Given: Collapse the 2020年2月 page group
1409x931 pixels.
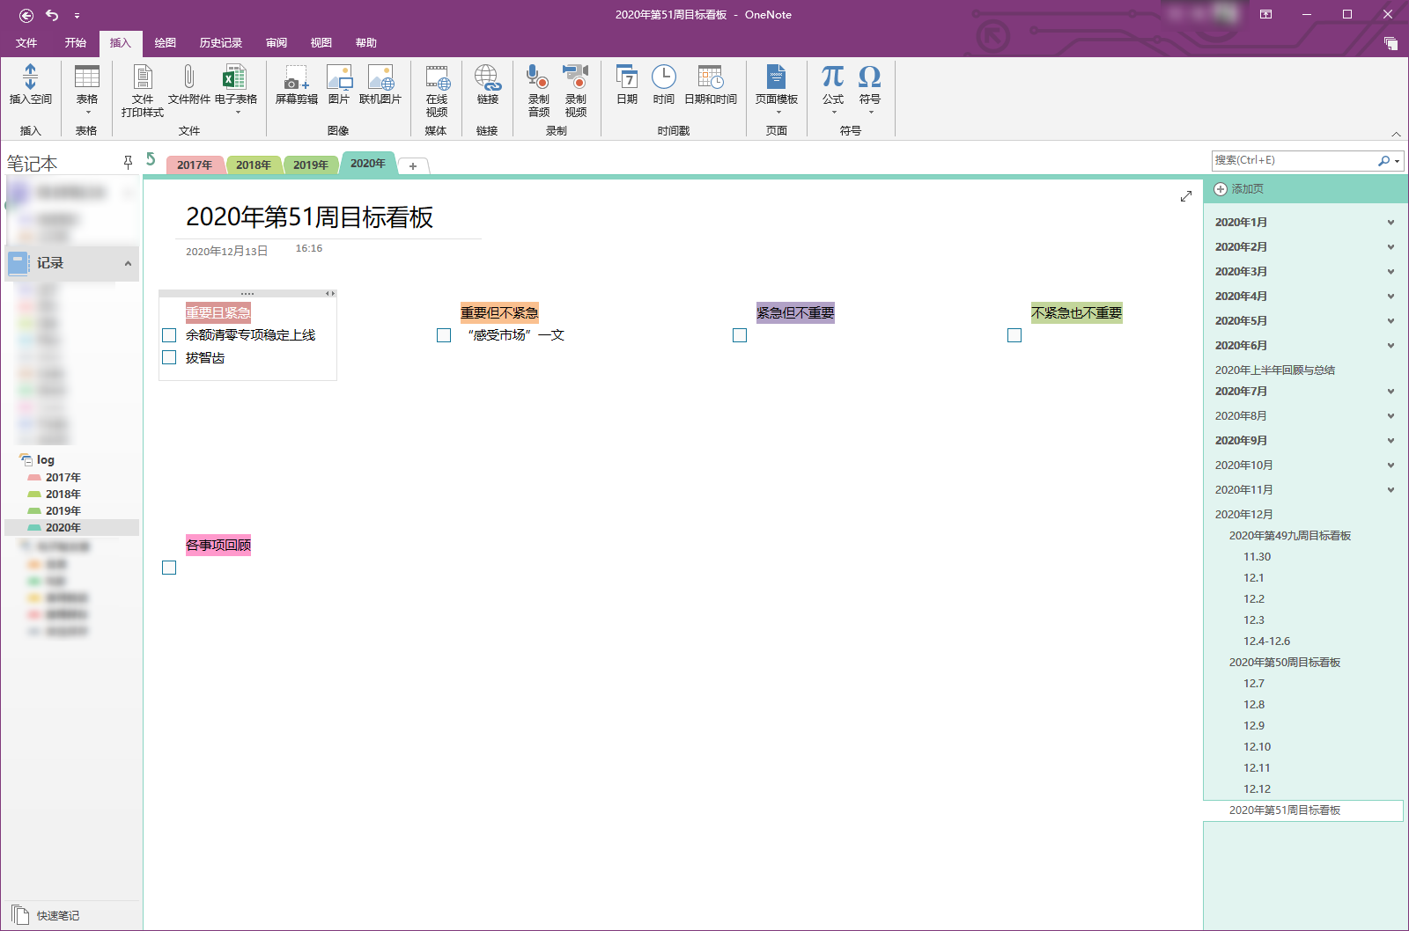Looking at the screenshot, I should 1391,247.
